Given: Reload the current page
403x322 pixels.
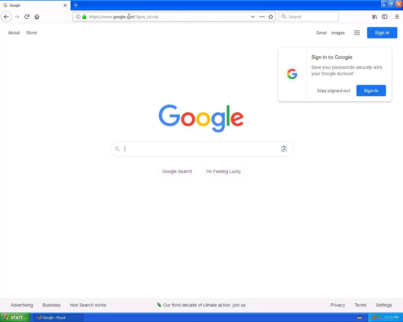Looking at the screenshot, I should pos(27,17).
